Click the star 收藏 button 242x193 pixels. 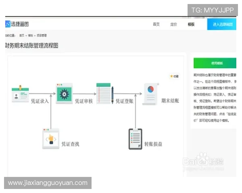174,76
